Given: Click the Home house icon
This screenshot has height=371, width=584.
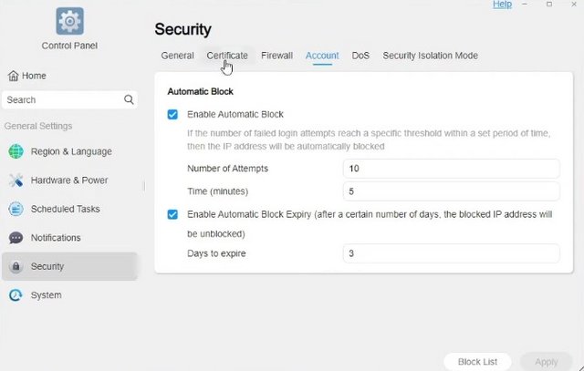Looking at the screenshot, I should [x=13, y=76].
